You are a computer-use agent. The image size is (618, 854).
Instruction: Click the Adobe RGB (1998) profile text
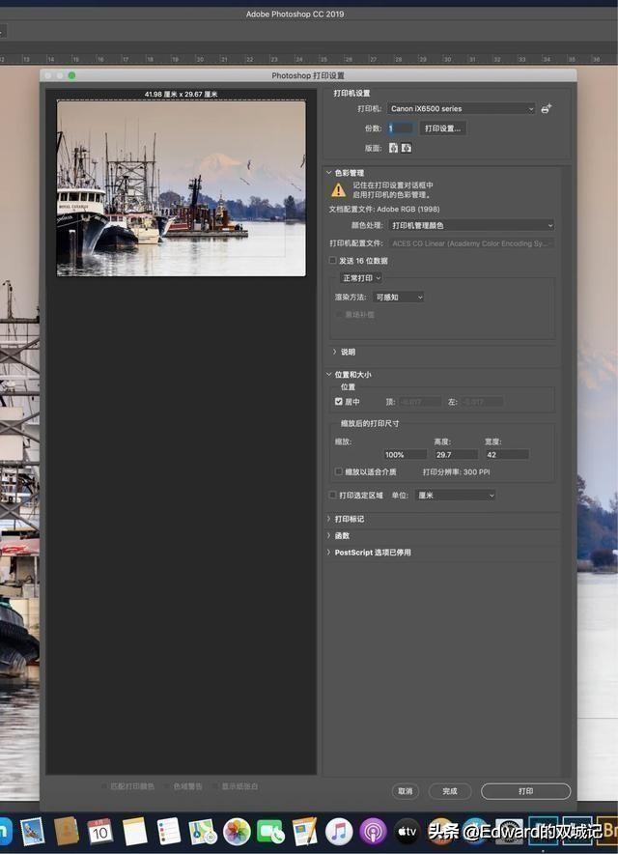(x=408, y=209)
